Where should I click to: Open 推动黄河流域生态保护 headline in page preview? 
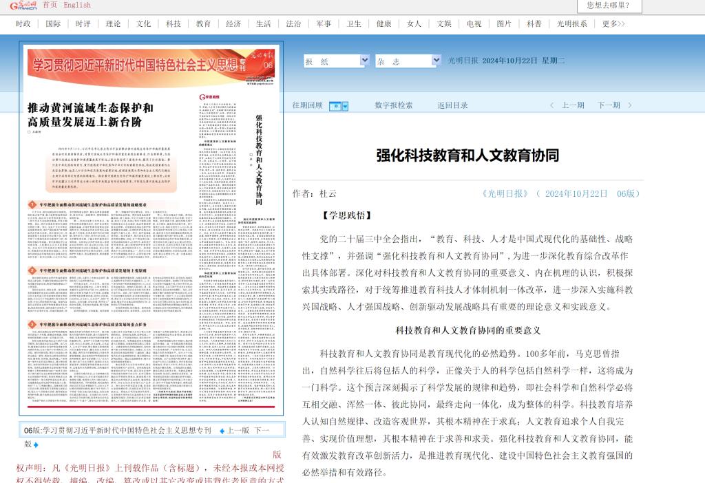pyautogui.click(x=90, y=115)
